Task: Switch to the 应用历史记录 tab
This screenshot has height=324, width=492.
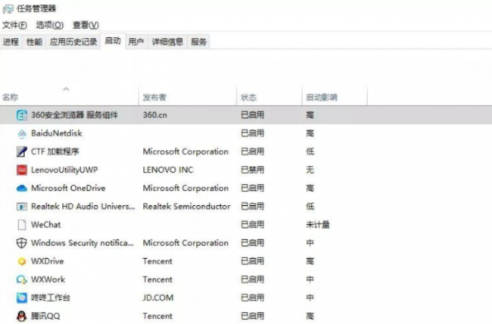Action: point(73,42)
